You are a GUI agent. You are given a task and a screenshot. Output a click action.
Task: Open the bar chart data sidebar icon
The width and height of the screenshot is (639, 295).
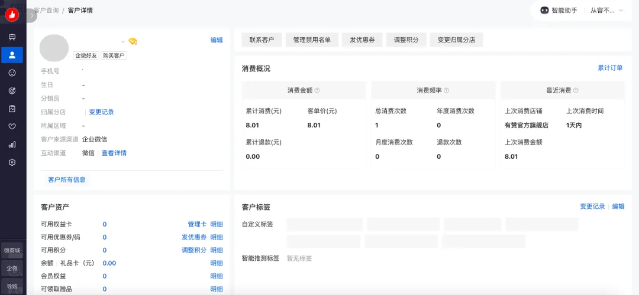pos(12,144)
